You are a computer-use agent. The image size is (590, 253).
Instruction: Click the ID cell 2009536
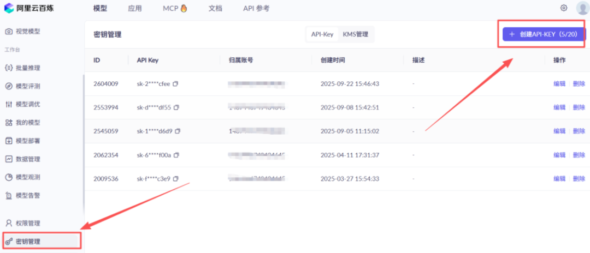tap(106, 178)
